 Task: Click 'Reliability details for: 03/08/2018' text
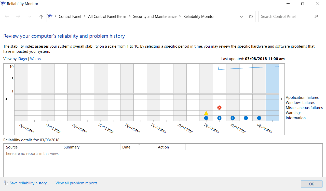[31, 140]
